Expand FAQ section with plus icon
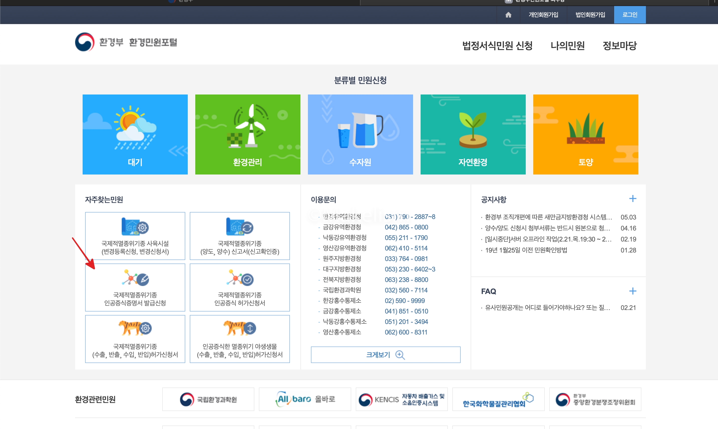The image size is (718, 429). (x=632, y=291)
